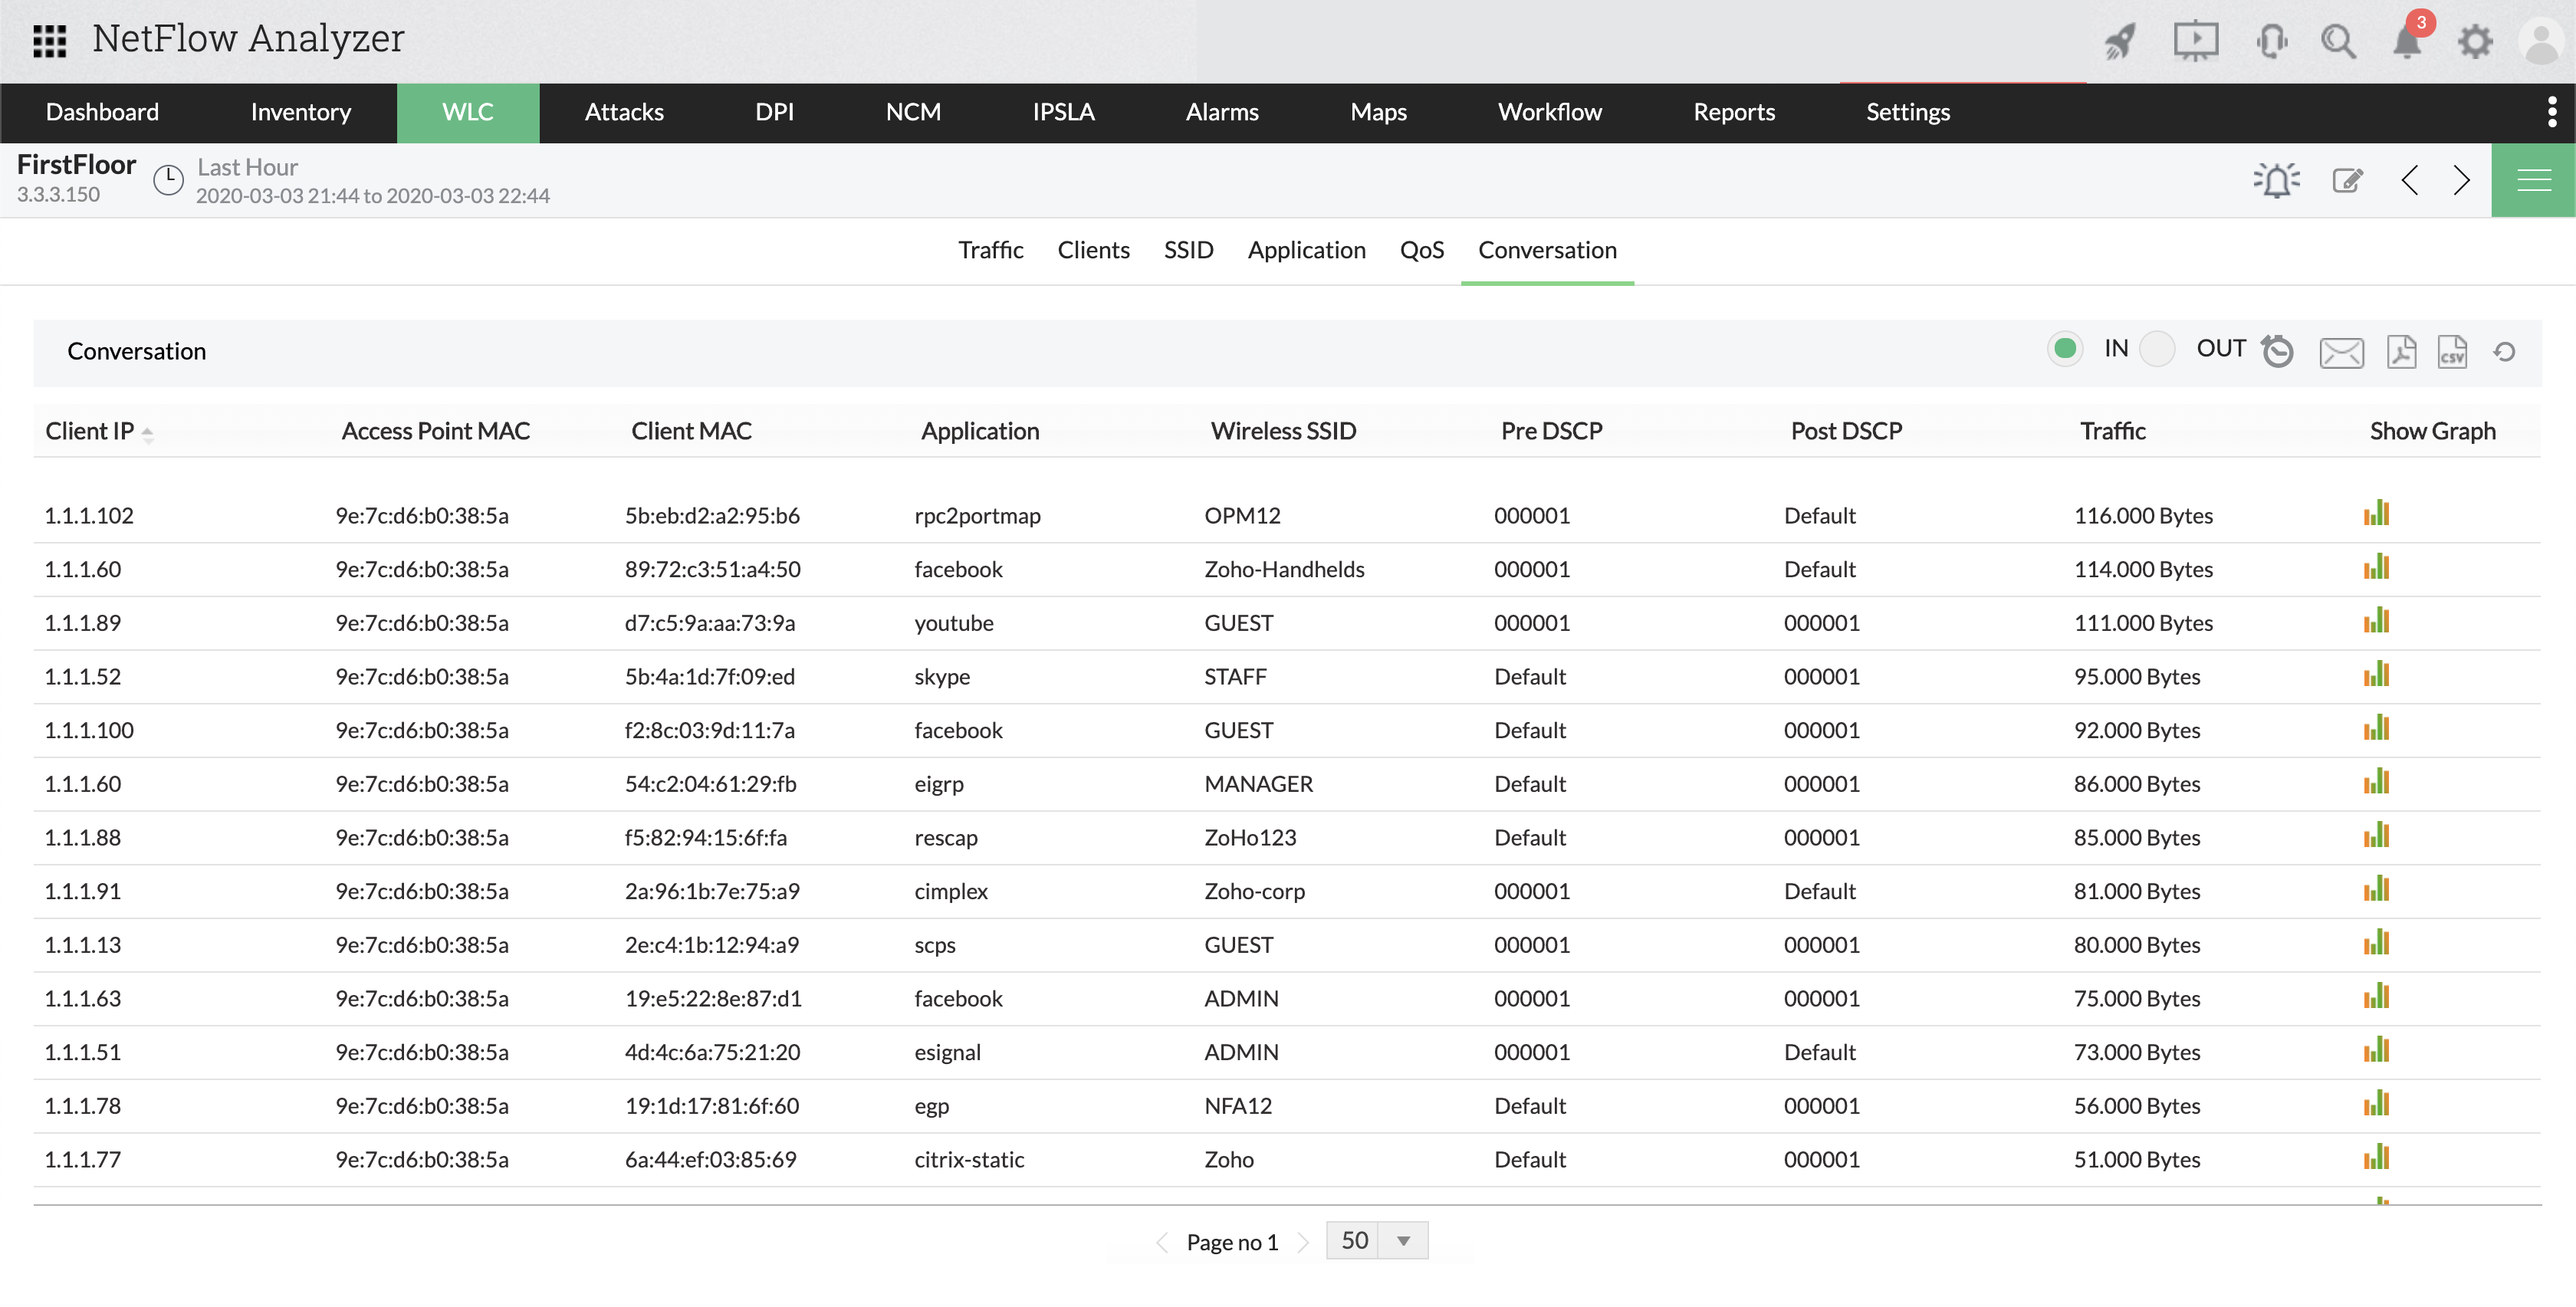Image resolution: width=2576 pixels, height=1307 pixels.
Task: Toggle the green hamburger side panel
Action: 2533,180
